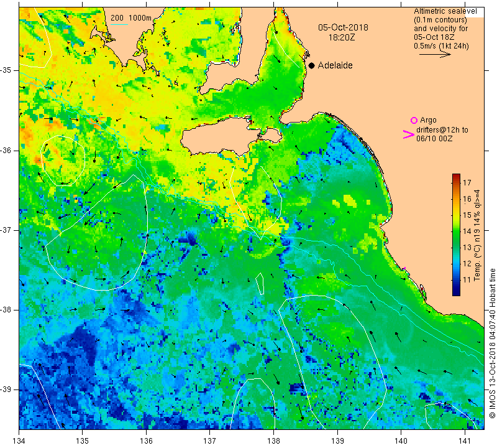Viewport: 497px width, 448px height.
Task: Click the 139 longitude axis label
Action: click(x=337, y=441)
